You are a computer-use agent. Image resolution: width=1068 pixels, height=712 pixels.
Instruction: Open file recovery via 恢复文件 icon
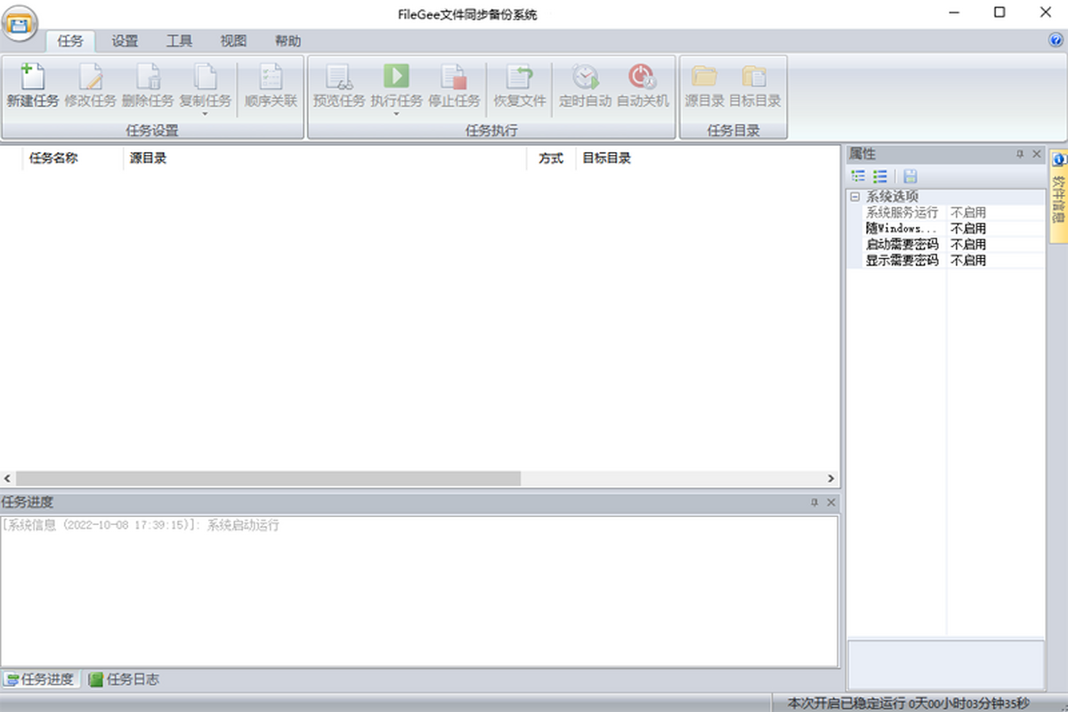pyautogui.click(x=520, y=85)
